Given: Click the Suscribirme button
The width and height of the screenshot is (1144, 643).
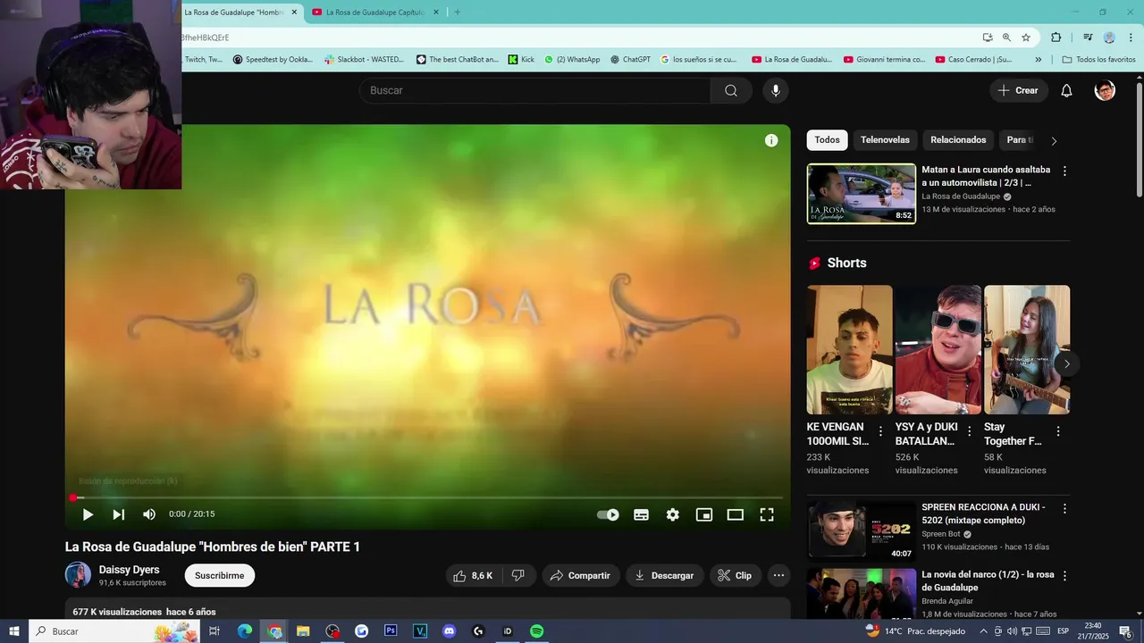Looking at the screenshot, I should click(x=220, y=576).
